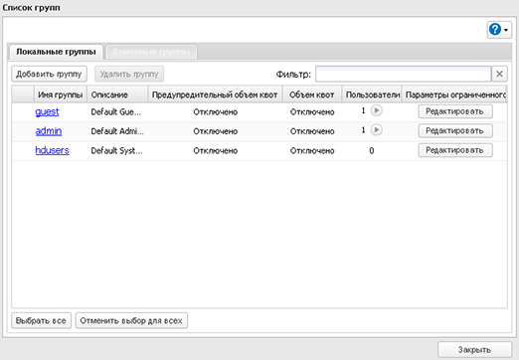The image size is (519, 360).
Task: Click the dropdown arrow beside the help icon
Action: click(x=506, y=30)
